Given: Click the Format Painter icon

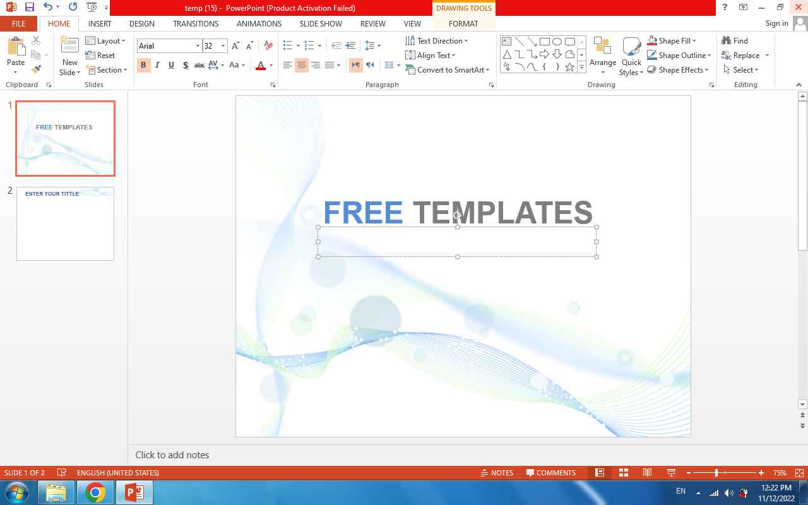Looking at the screenshot, I should click(36, 69).
